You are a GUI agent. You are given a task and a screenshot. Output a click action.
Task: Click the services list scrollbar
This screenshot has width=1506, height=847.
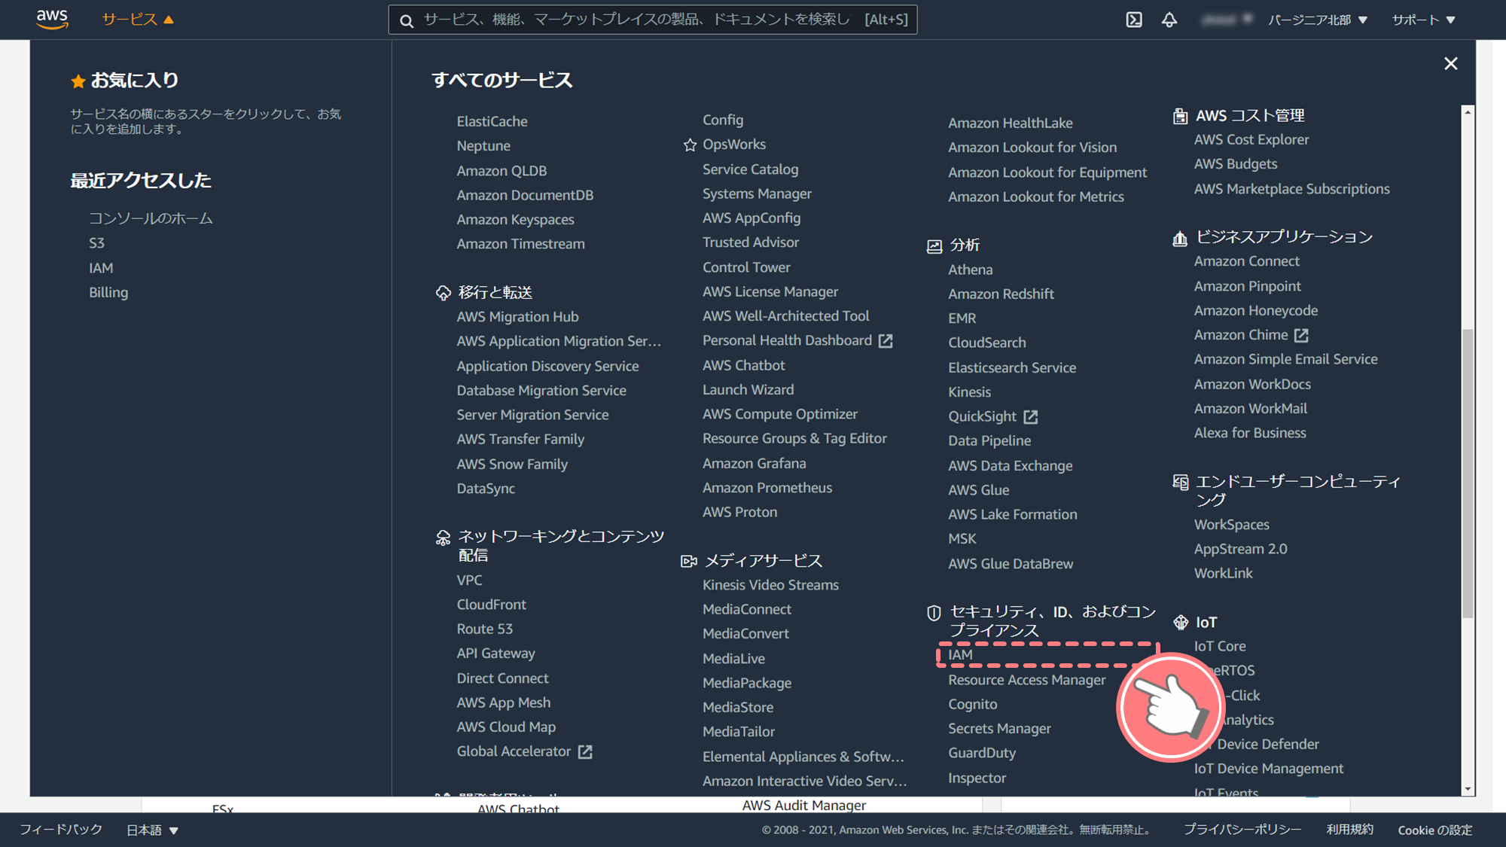coord(1467,474)
